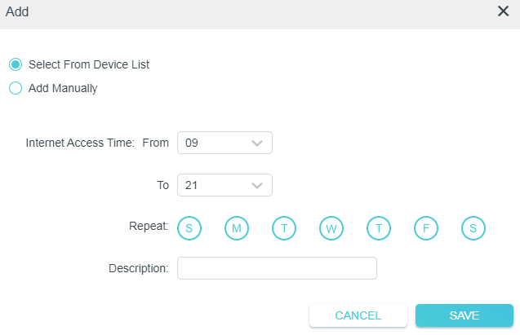Enable Thursday in the Repeat days

pyautogui.click(x=378, y=228)
